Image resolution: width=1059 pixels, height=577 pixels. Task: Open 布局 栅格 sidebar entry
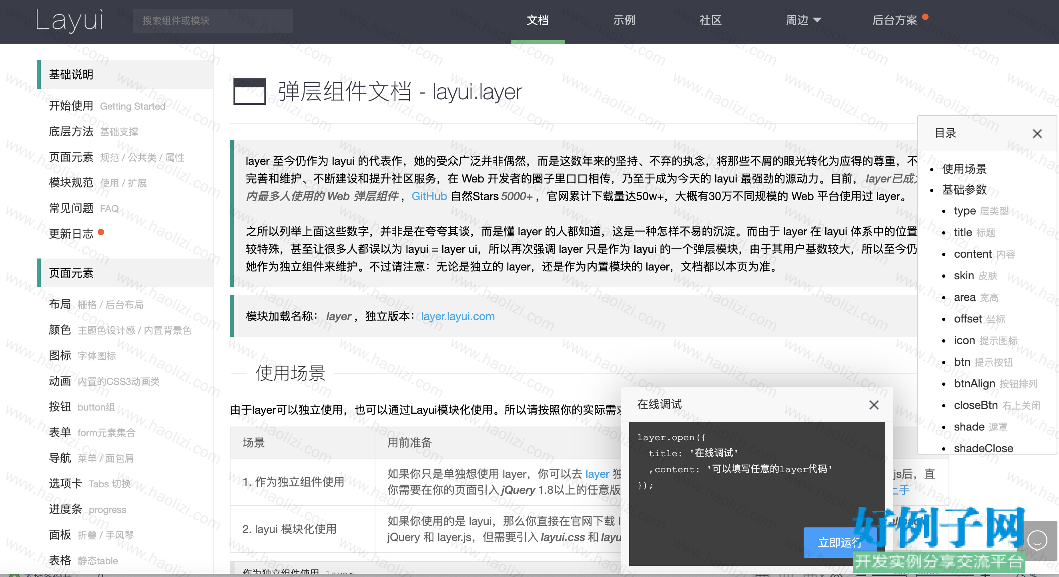click(96, 304)
